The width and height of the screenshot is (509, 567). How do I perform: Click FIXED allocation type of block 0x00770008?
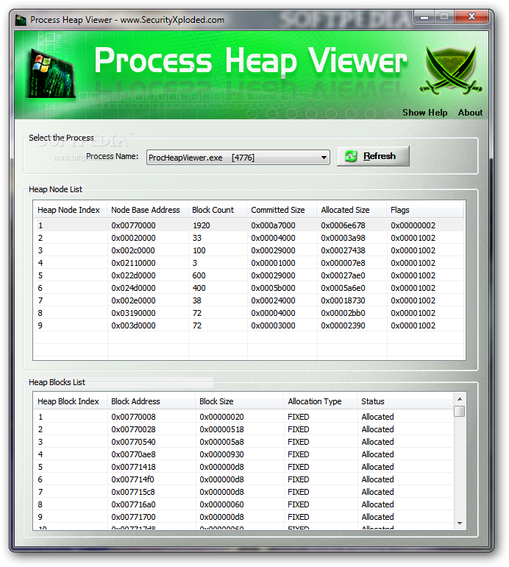coord(299,417)
